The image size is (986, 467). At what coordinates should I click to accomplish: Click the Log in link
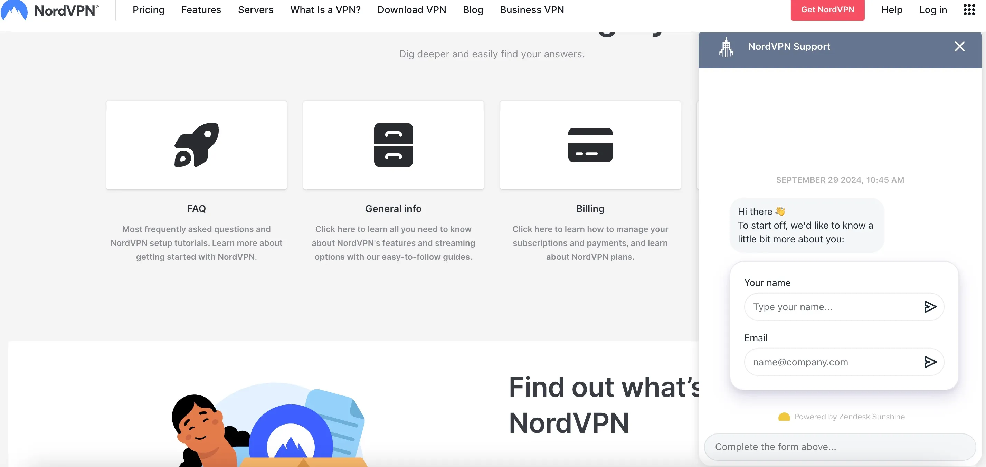point(932,10)
